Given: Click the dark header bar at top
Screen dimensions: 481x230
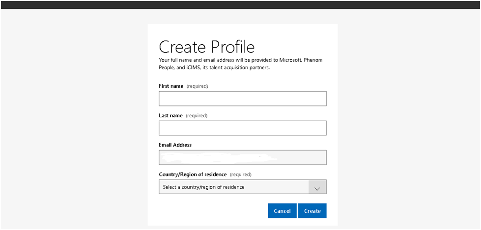Looking at the screenshot, I should coord(241,5).
